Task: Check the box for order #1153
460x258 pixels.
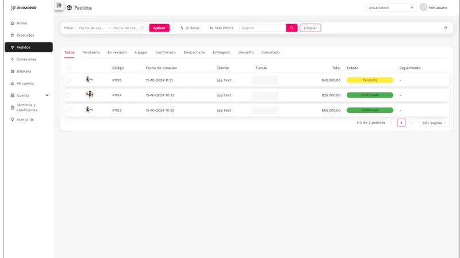Action: tap(68, 110)
